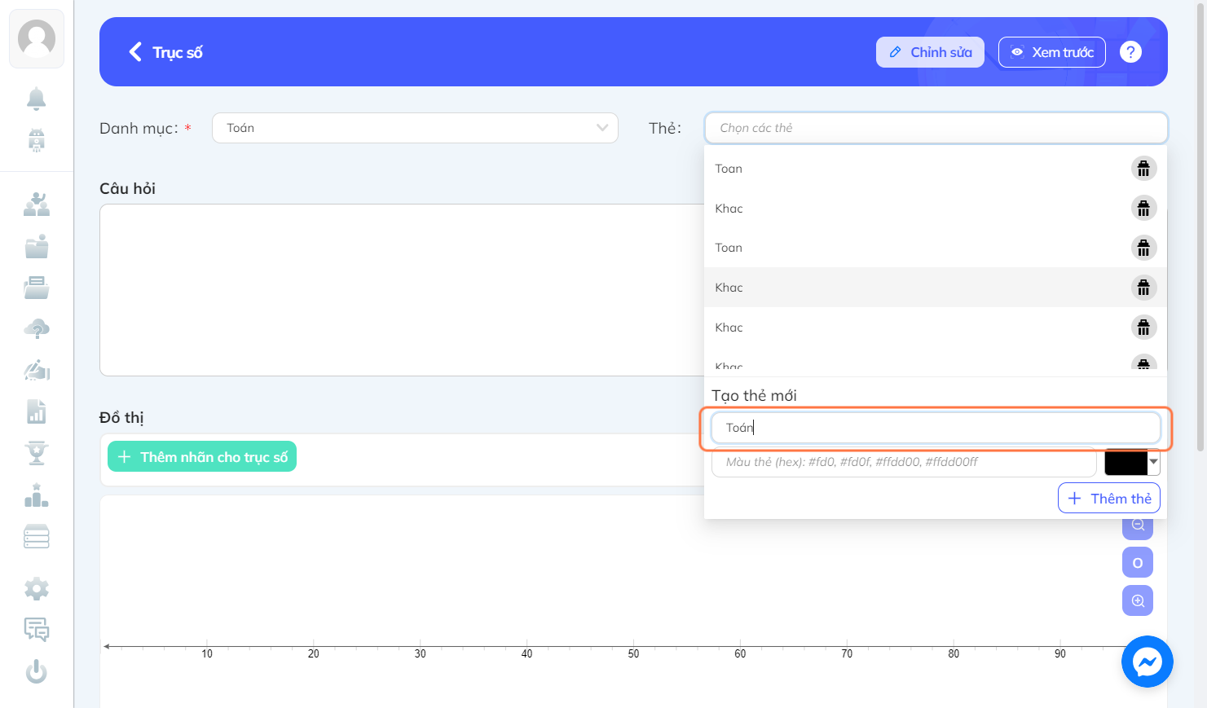1207x708 pixels.
Task: Click the power logout icon in sidebar
Action: (36, 671)
